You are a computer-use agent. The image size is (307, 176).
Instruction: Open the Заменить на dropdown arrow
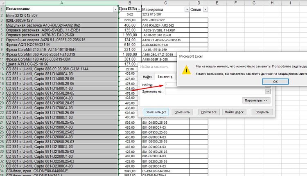[268, 91]
